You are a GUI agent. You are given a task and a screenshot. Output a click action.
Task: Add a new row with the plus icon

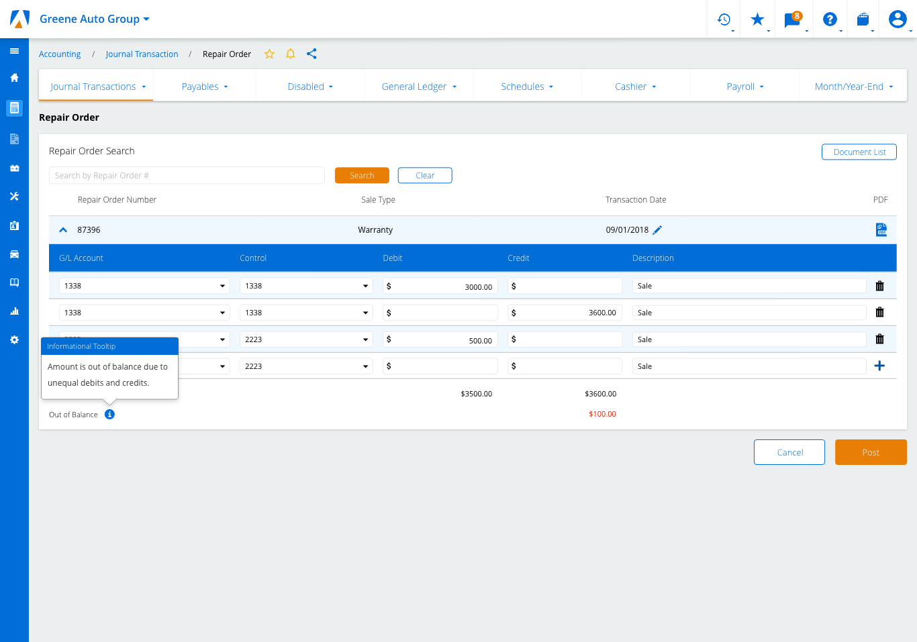pos(879,366)
